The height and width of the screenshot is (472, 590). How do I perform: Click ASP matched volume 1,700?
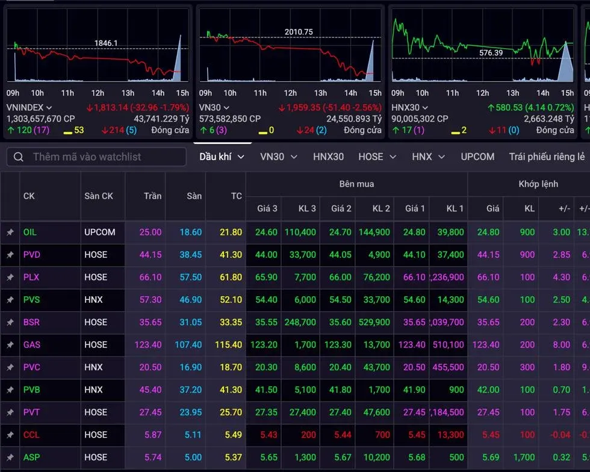pos(524,458)
